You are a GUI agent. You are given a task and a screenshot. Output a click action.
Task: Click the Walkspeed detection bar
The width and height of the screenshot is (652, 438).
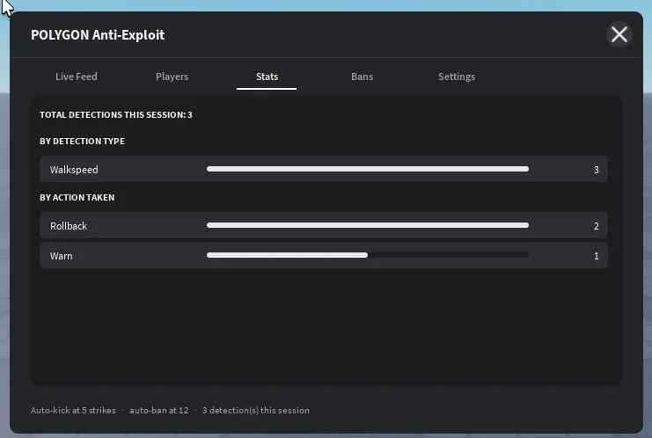point(368,169)
